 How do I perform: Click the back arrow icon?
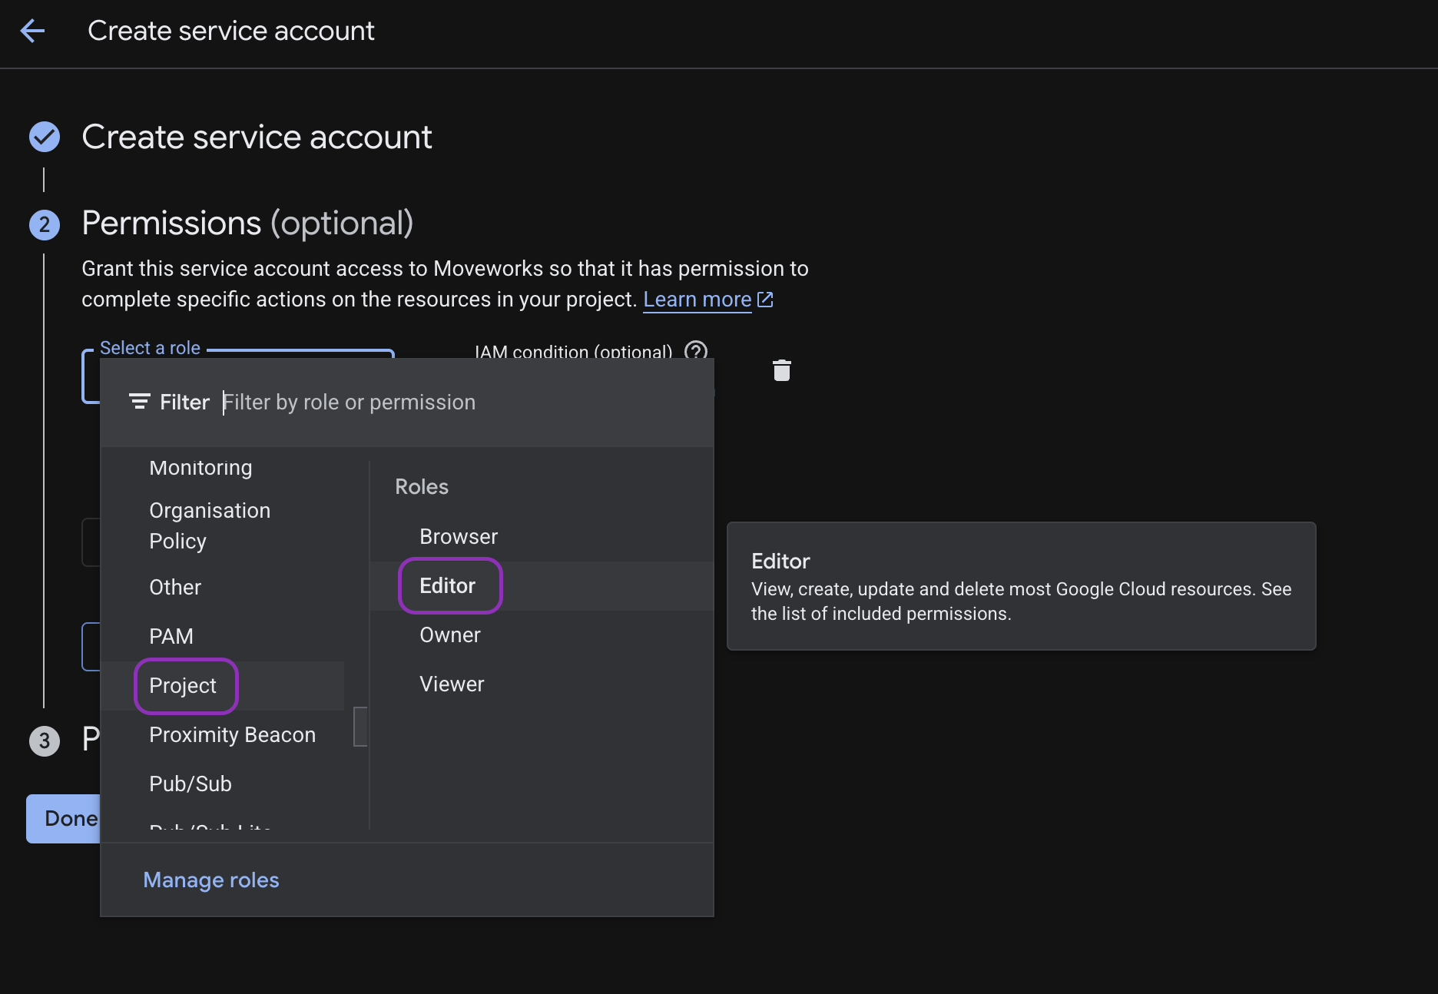pos(32,31)
